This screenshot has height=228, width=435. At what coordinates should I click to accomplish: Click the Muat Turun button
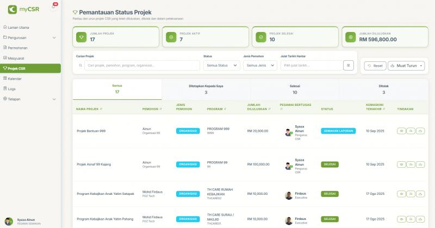coord(408,66)
